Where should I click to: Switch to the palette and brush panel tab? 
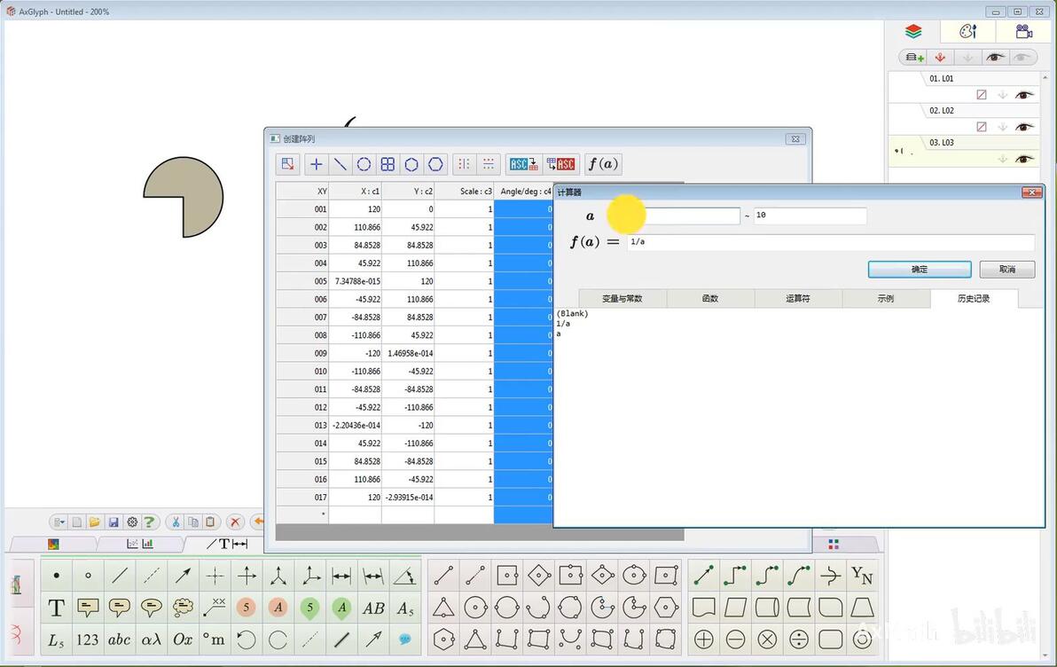point(968,32)
